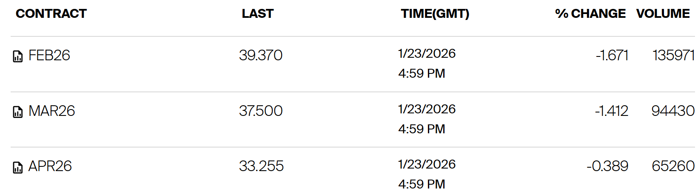Open the FEB26 contract link
Screen dimensions: 698x194
click(x=49, y=56)
